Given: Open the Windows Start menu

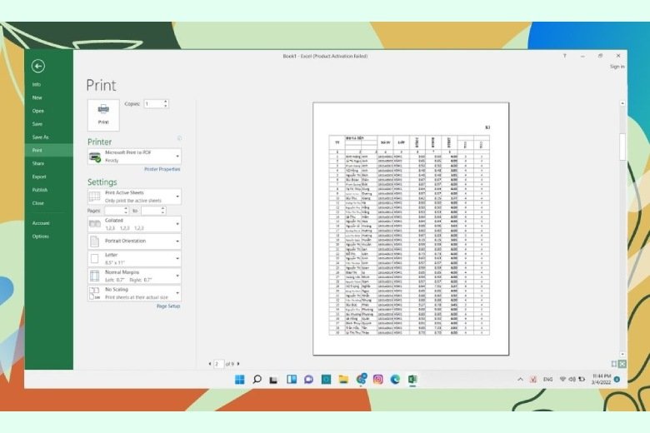Looking at the screenshot, I should click(x=240, y=380).
